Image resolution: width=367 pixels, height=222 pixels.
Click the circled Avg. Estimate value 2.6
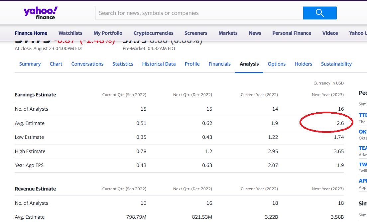(x=340, y=123)
